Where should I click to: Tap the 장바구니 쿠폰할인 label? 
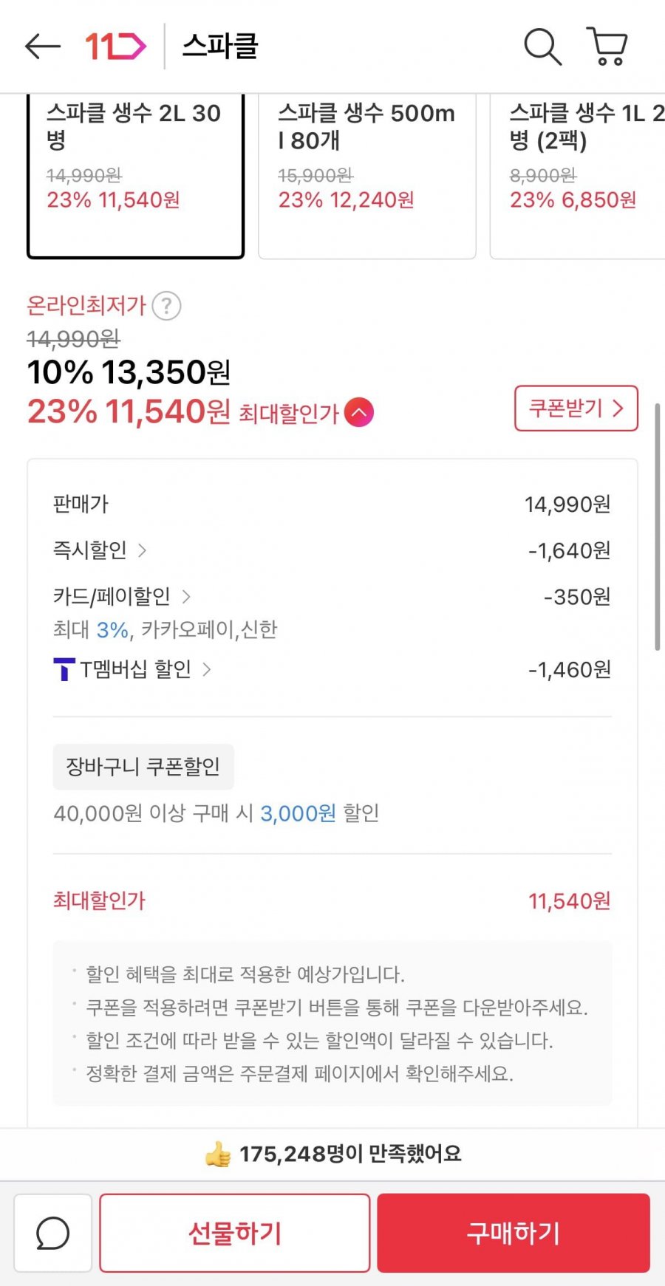143,767
